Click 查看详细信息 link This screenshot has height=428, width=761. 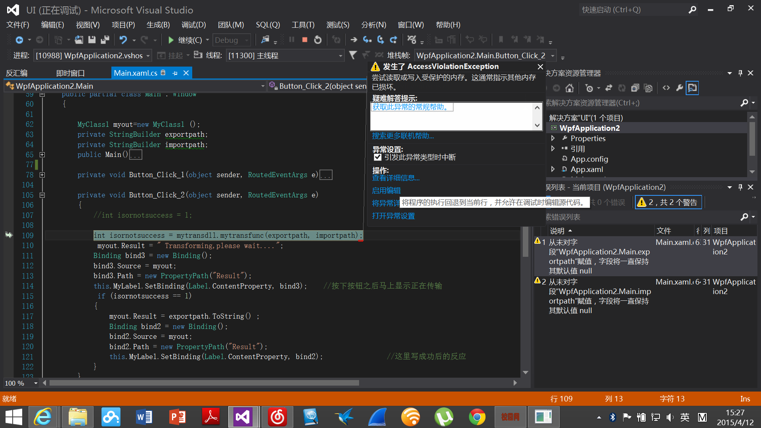point(396,178)
